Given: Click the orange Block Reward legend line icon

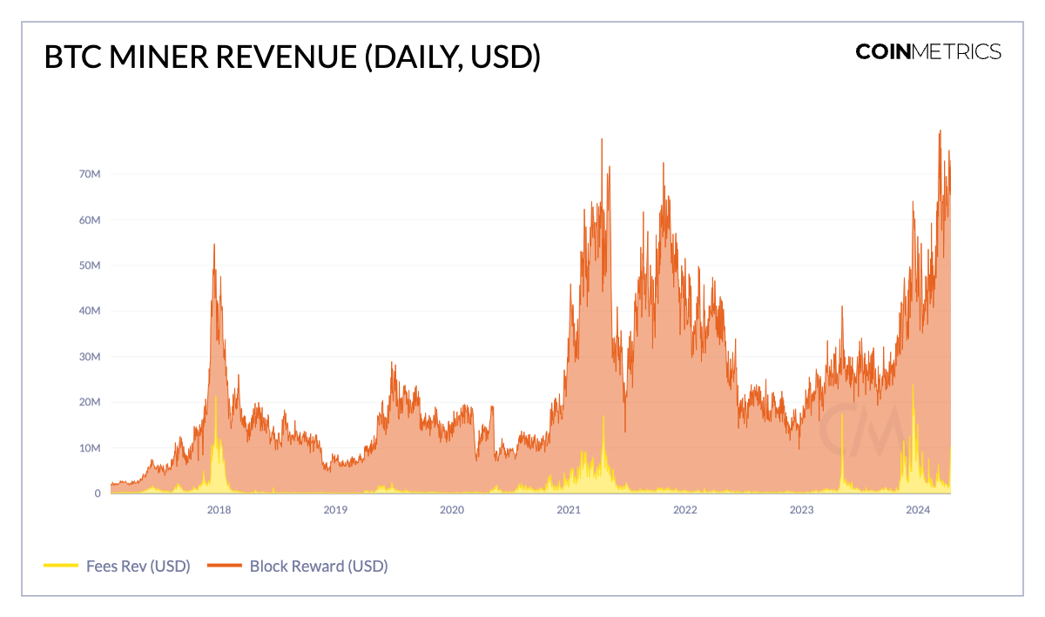Looking at the screenshot, I should coord(224,566).
